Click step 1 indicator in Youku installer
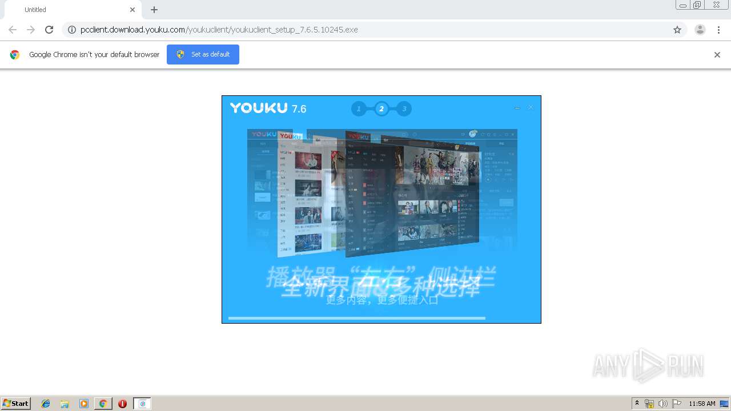The height and width of the screenshot is (411, 731). click(x=359, y=109)
